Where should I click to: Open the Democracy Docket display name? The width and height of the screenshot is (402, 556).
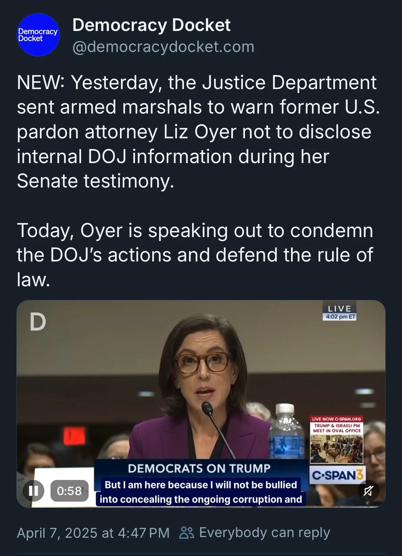[x=151, y=25]
